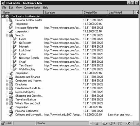Expand the News and Sports folder
This screenshot has width=140, height=126.
click(x=7, y=92)
